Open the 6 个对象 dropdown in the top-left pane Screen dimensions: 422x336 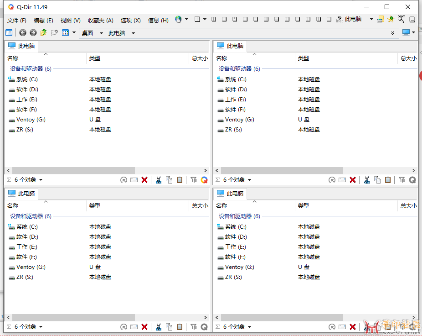(x=41, y=180)
